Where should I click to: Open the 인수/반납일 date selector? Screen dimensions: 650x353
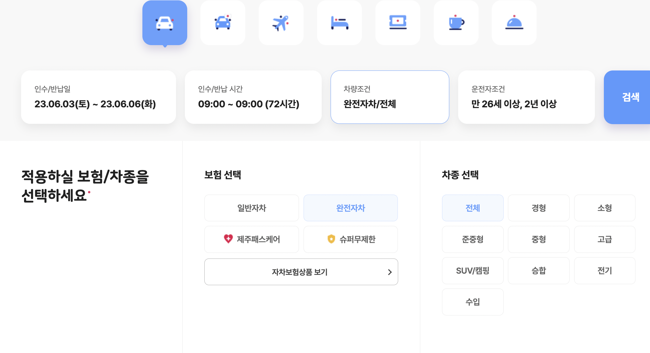pyautogui.click(x=98, y=97)
